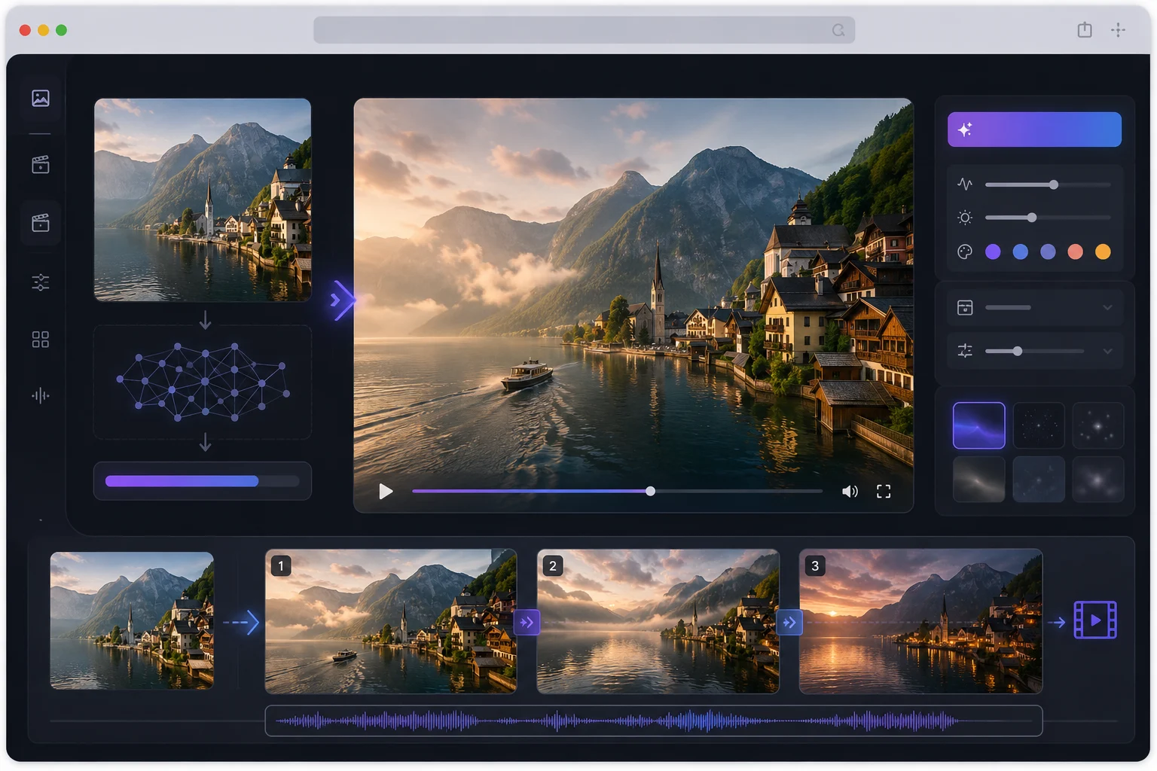Click the purple sparkle generate button

[x=1034, y=130]
